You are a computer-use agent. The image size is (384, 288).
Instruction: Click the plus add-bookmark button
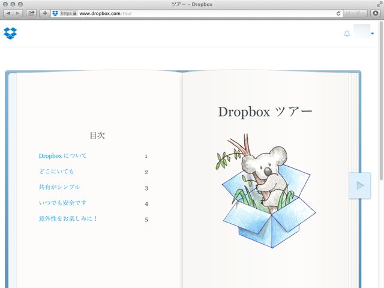tap(45, 13)
